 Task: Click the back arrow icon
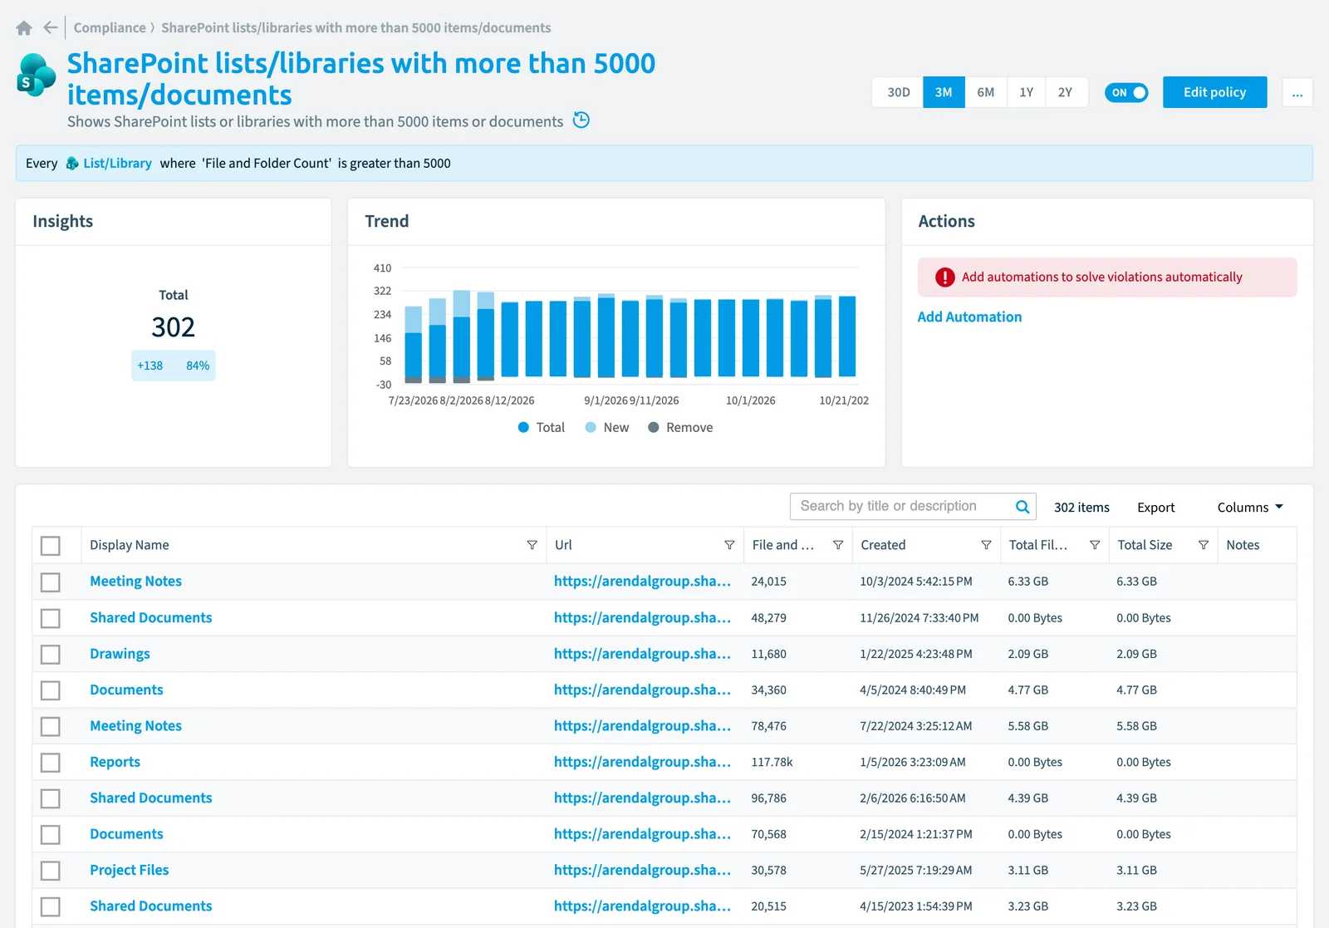pyautogui.click(x=51, y=27)
